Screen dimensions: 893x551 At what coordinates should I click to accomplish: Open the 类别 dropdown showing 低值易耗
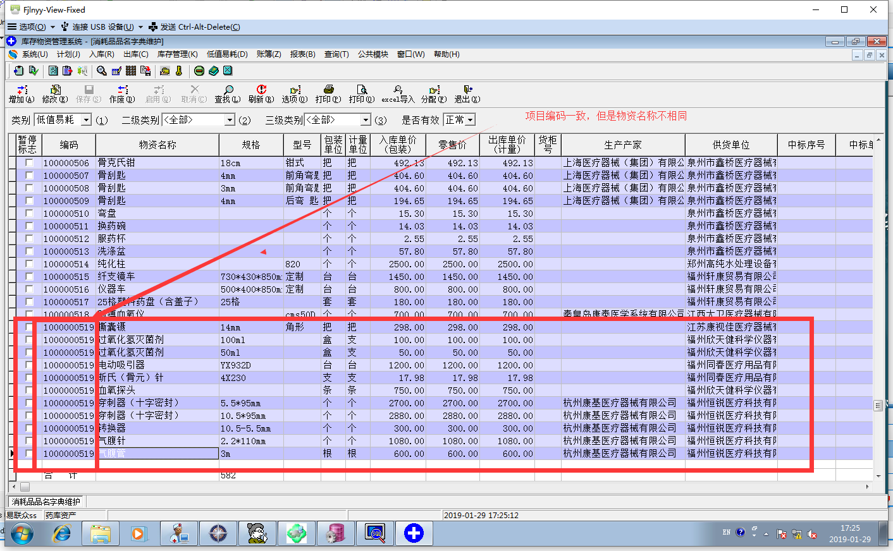tap(86, 120)
